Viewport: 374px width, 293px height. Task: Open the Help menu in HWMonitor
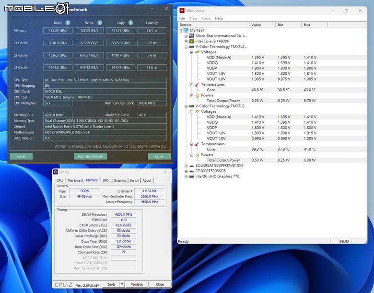click(219, 18)
